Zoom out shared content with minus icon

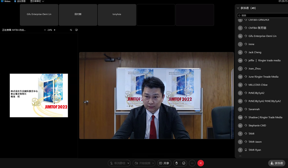[x=45, y=30]
